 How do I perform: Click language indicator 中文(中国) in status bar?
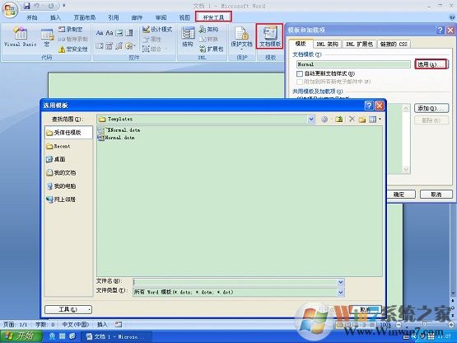76,324
